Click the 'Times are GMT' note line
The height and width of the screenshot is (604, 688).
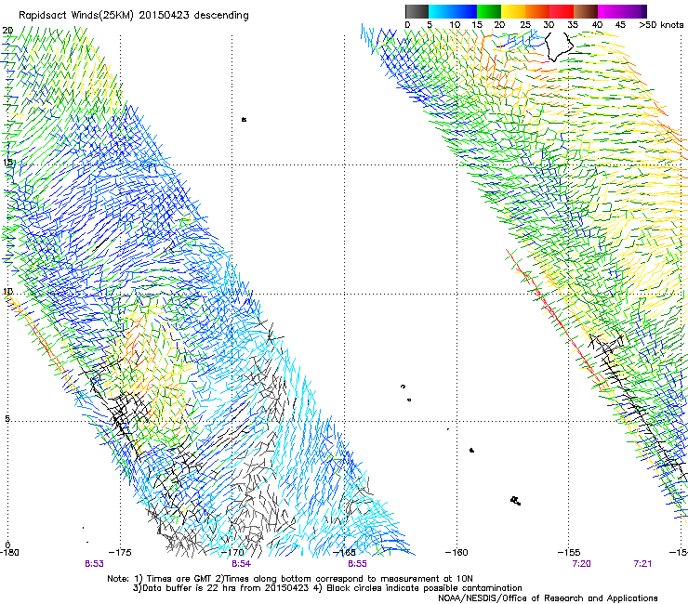point(290,579)
